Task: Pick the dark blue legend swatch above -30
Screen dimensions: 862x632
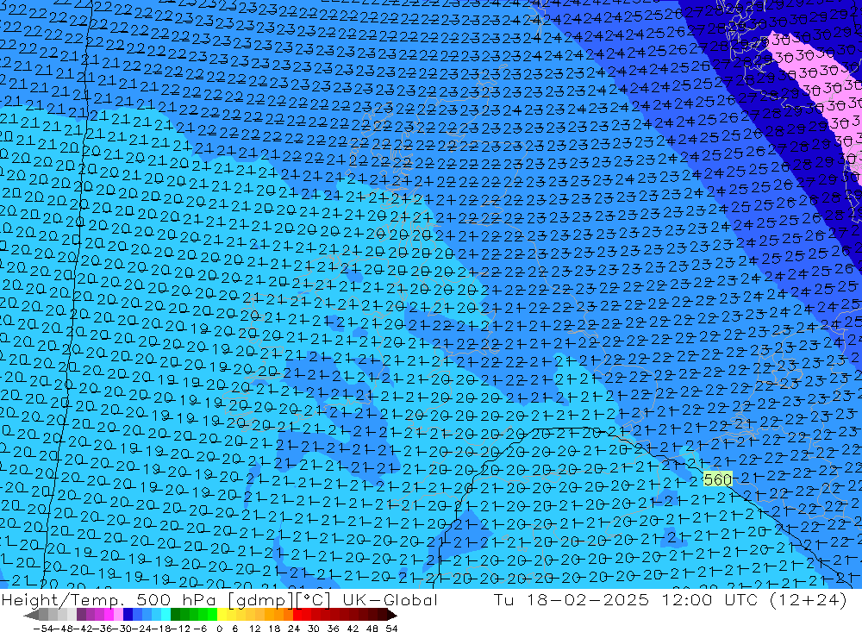Action: 128,615
